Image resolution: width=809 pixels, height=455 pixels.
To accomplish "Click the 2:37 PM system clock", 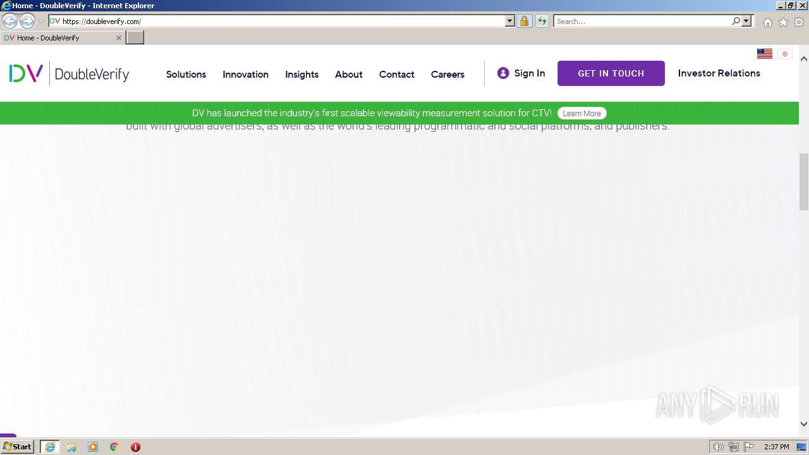I will coord(777,447).
